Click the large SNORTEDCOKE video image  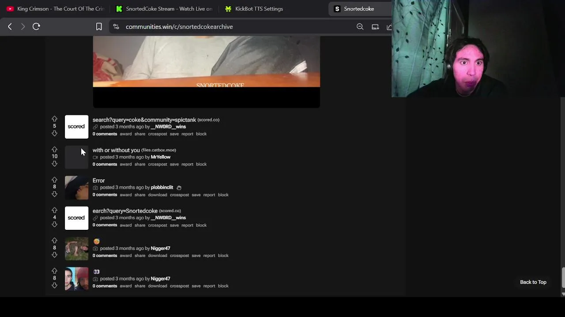(x=206, y=72)
